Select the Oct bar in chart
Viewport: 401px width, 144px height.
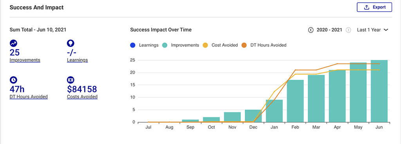click(211, 119)
